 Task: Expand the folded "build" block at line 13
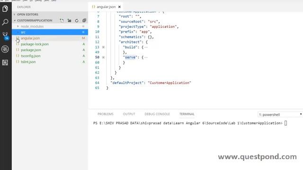(103, 47)
